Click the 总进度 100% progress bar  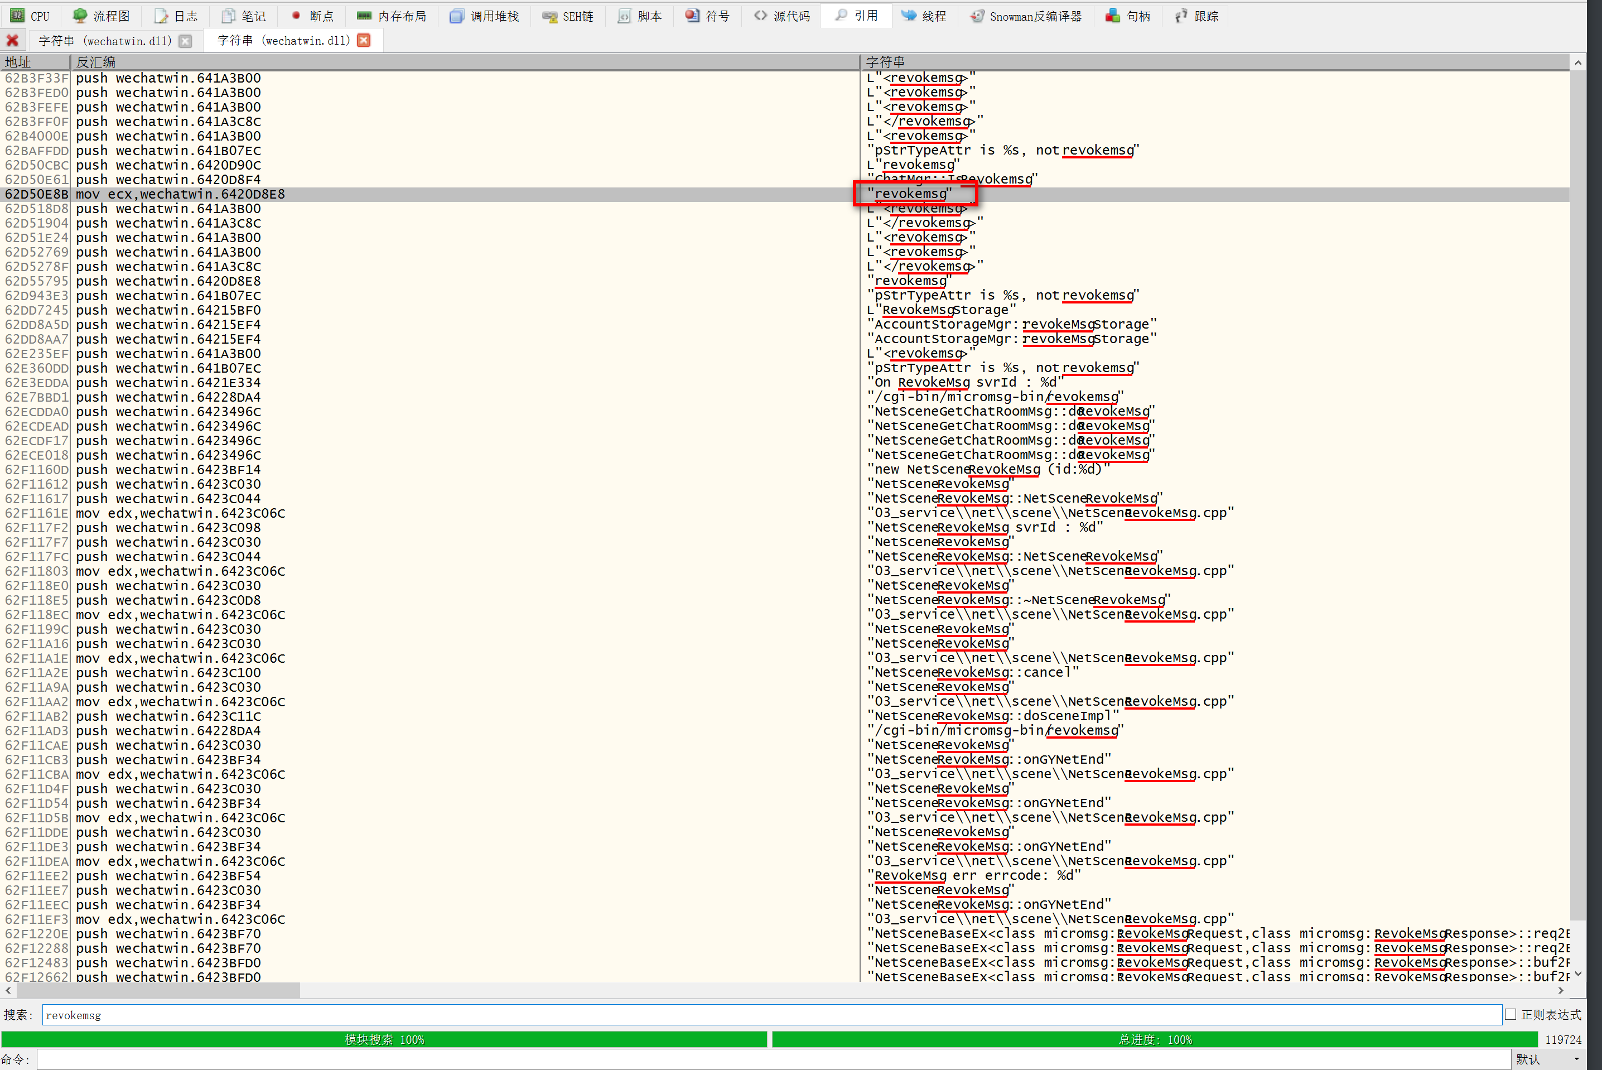(1155, 1039)
